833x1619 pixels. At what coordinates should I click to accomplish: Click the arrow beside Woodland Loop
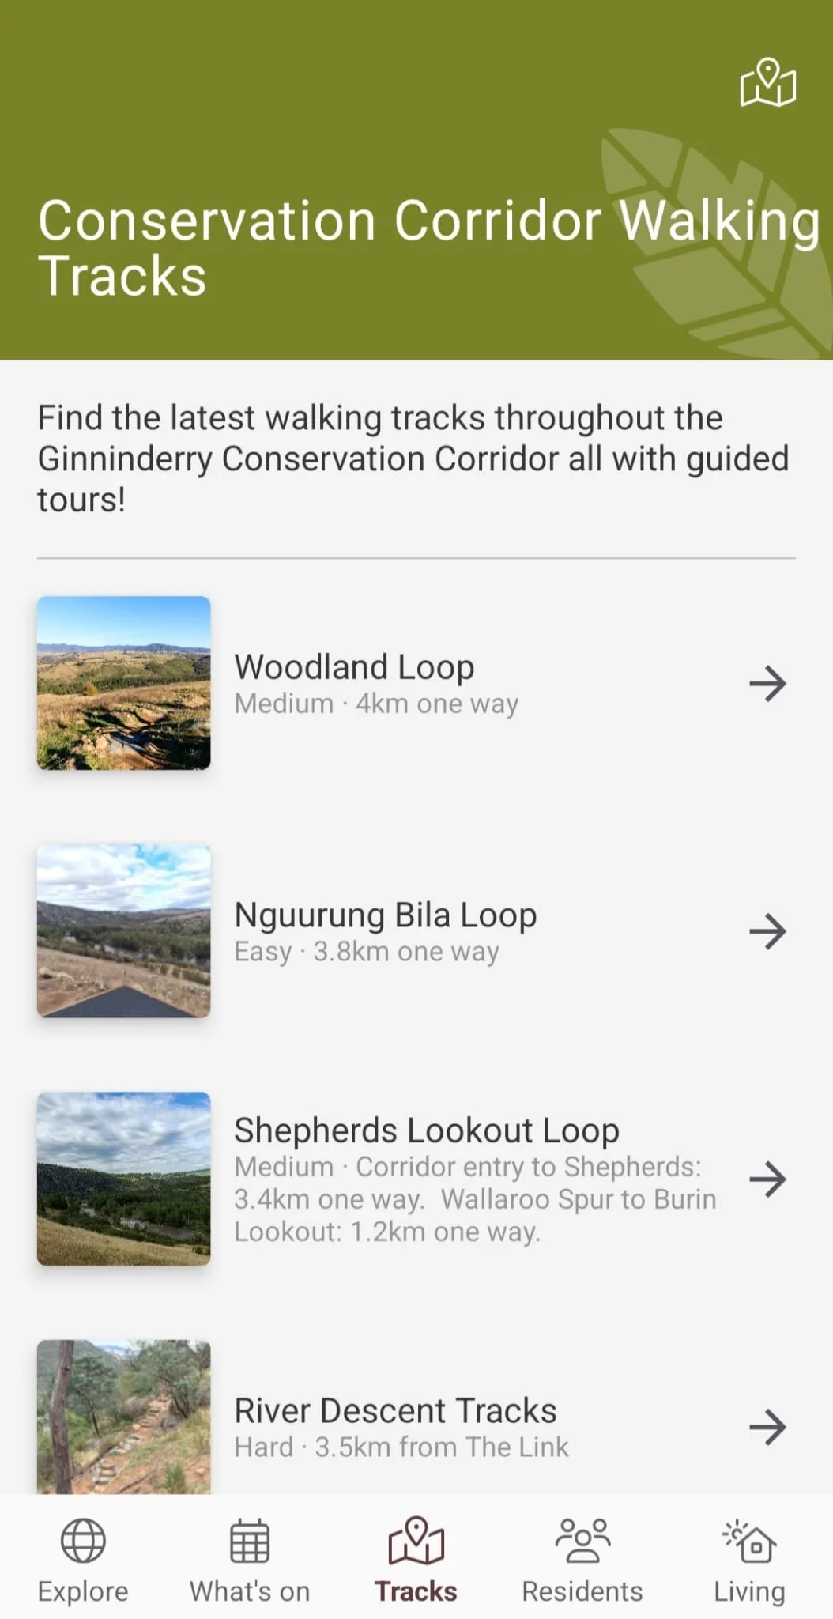767,683
